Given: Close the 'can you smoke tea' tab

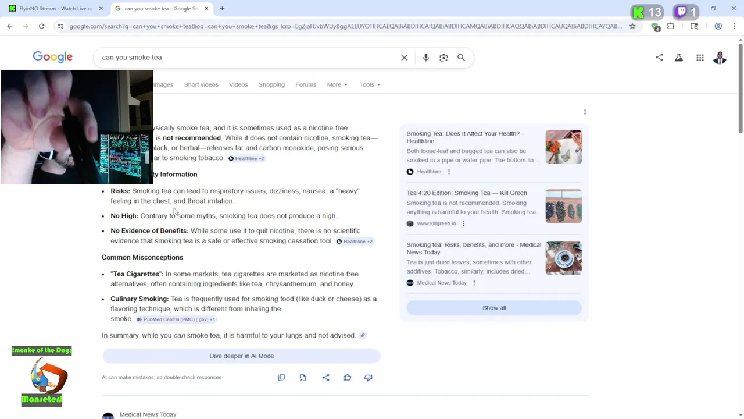Looking at the screenshot, I should tap(206, 9).
